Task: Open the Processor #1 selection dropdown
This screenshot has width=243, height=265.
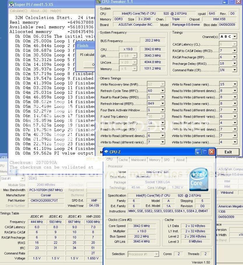Action: [x=156, y=254]
